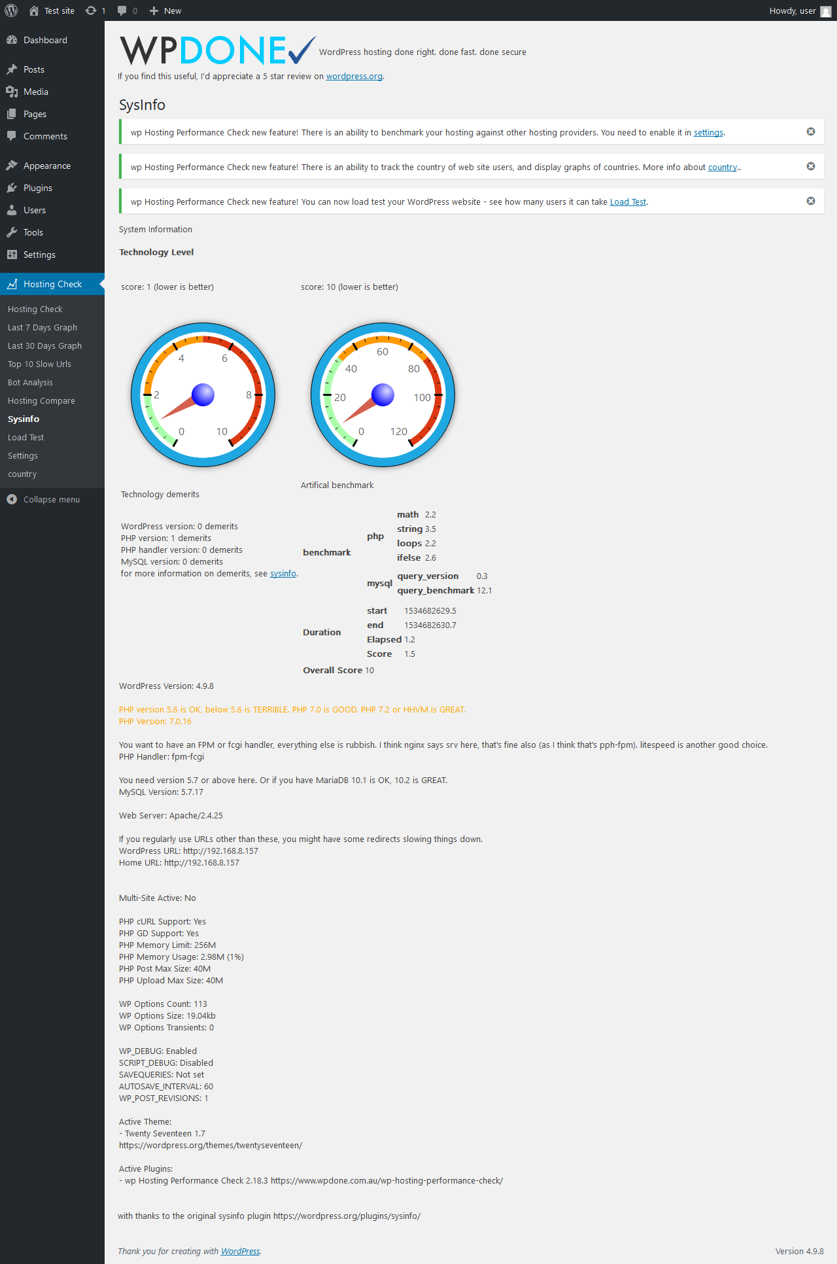Click the updates refresh icon
Viewport: 837px width, 1264px height.
click(91, 10)
